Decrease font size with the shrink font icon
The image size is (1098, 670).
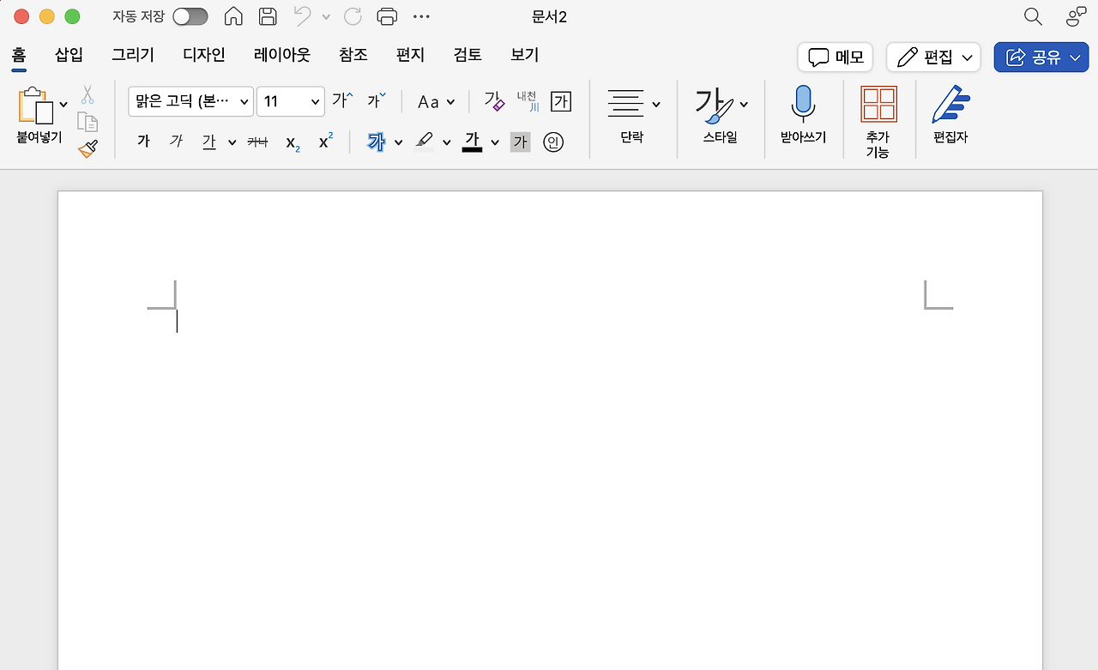pyautogui.click(x=377, y=100)
